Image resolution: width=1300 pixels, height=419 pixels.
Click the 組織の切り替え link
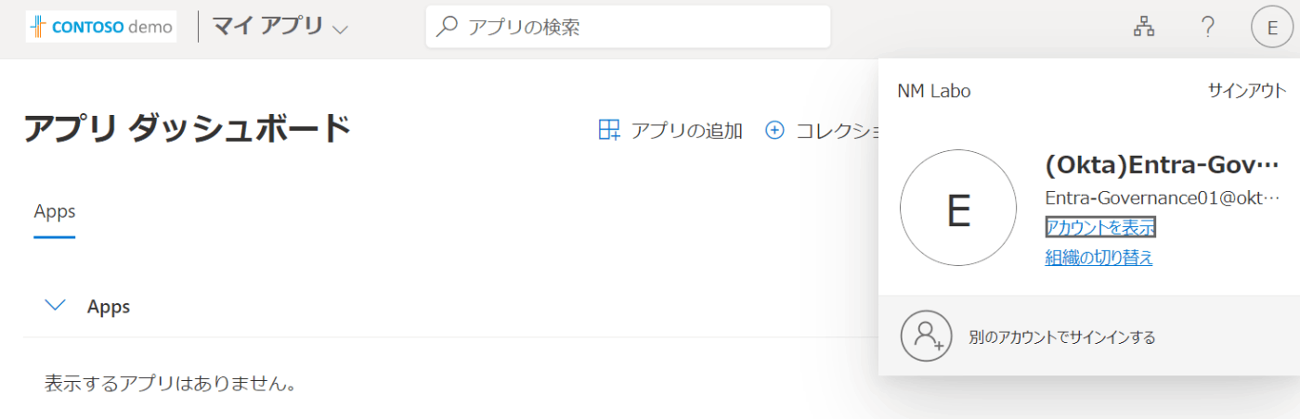1099,258
